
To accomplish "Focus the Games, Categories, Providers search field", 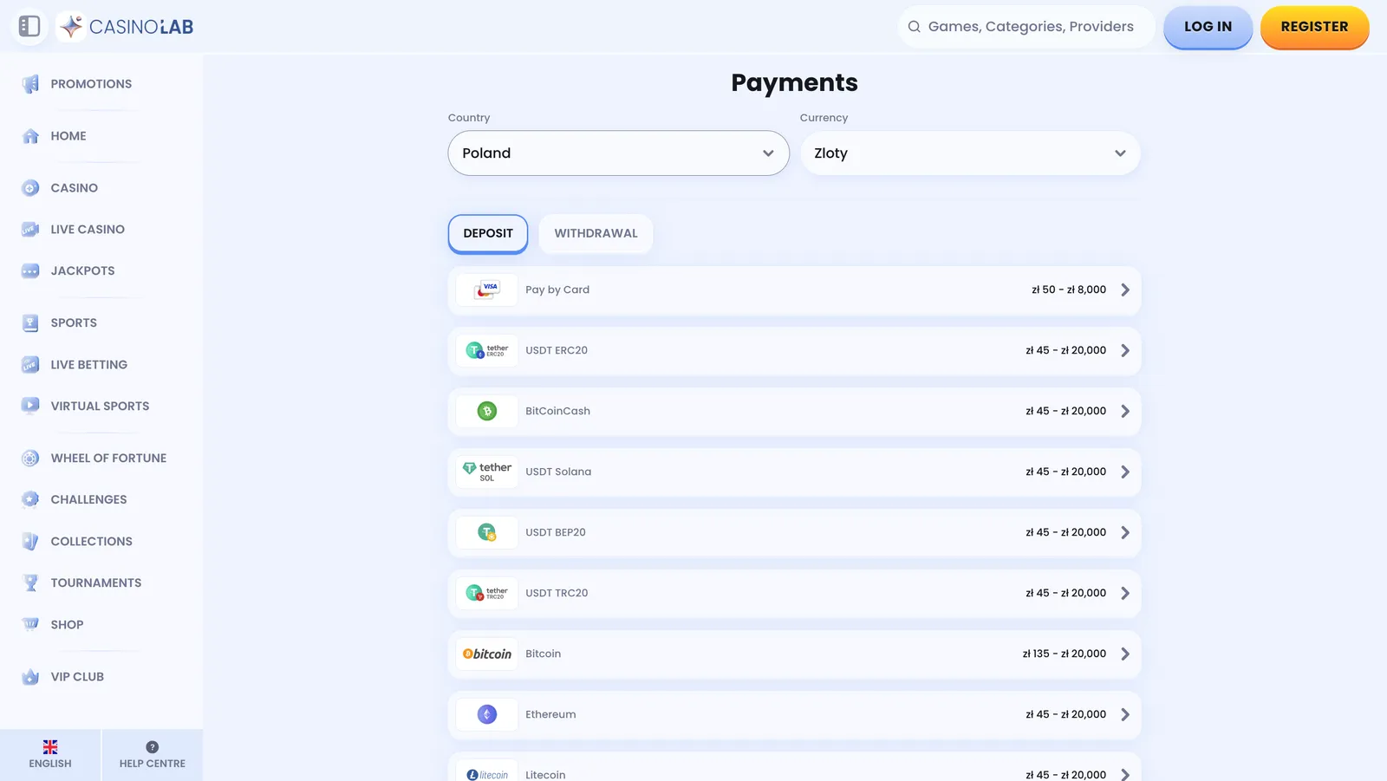I will coord(1026,27).
